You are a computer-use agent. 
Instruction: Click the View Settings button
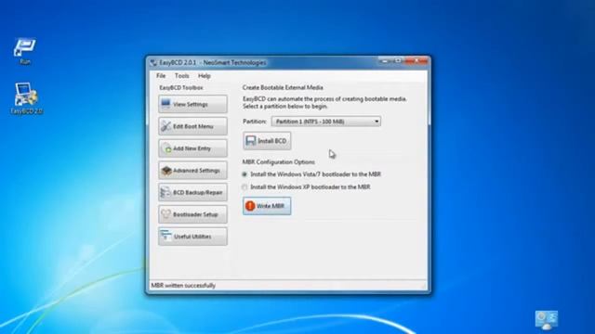192,104
